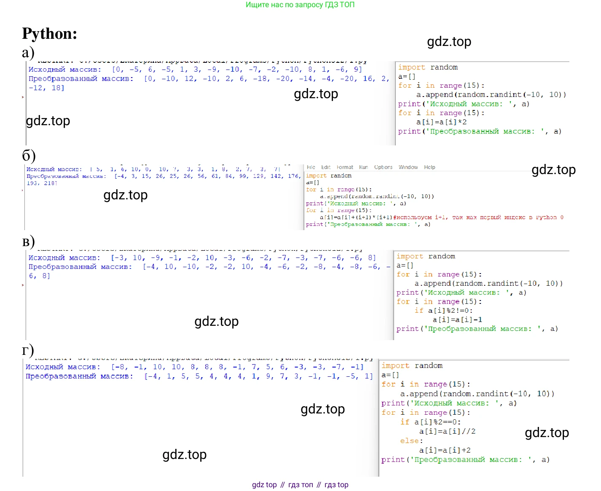Click the footer 'gdz top // гдз топ' text
This screenshot has height=491, width=601.
pos(300,485)
